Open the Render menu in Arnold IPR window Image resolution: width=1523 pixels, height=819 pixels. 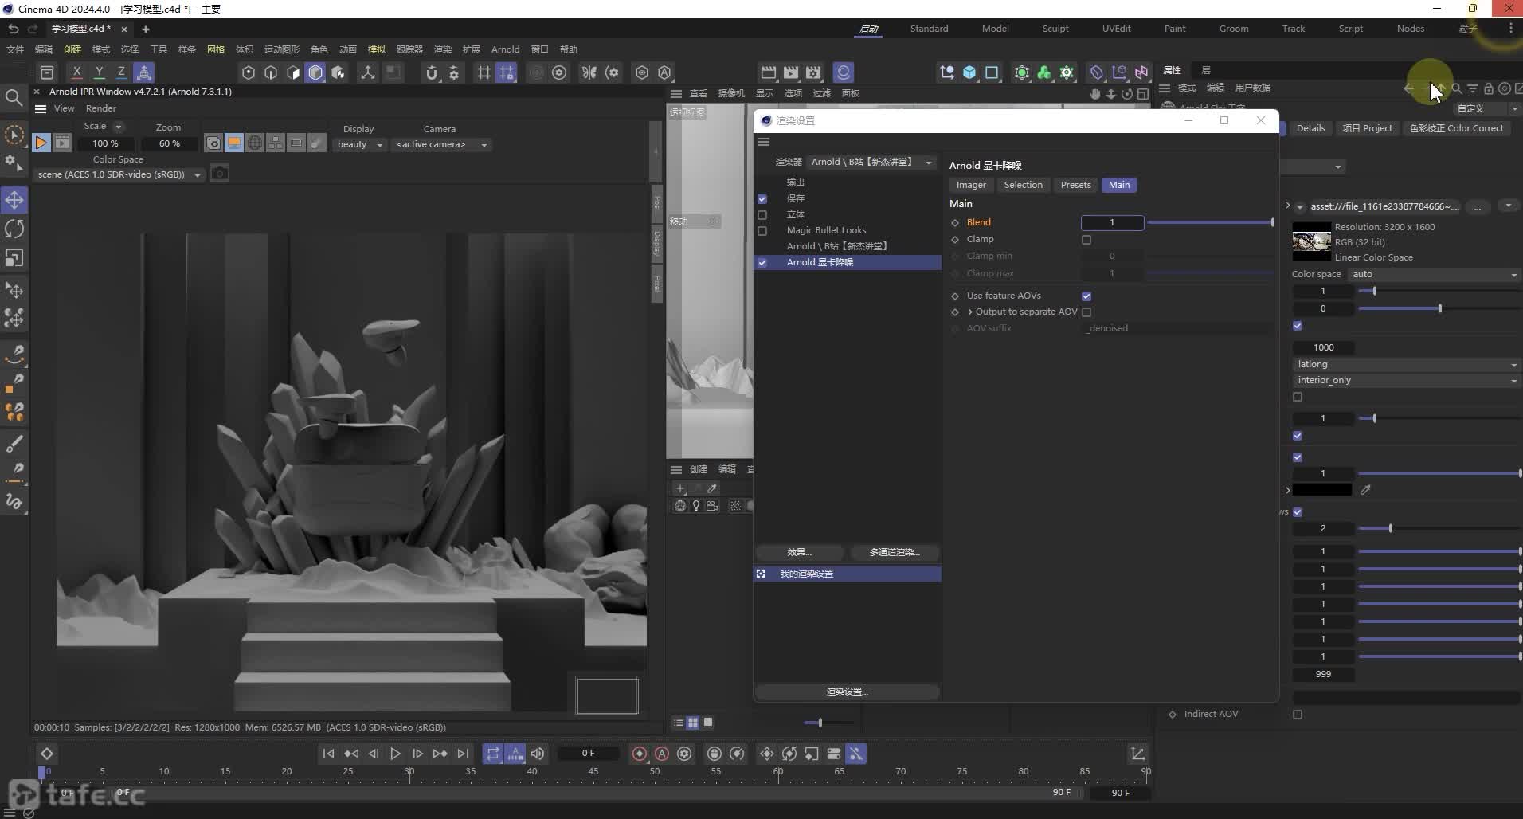[100, 108]
